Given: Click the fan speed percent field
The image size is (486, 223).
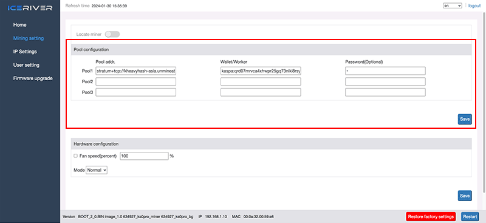Looking at the screenshot, I should click(x=144, y=156).
